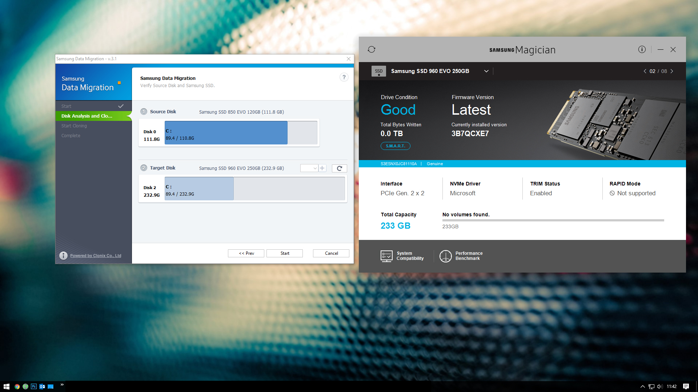
Task: Click the Magician refresh icon
Action: (371, 49)
